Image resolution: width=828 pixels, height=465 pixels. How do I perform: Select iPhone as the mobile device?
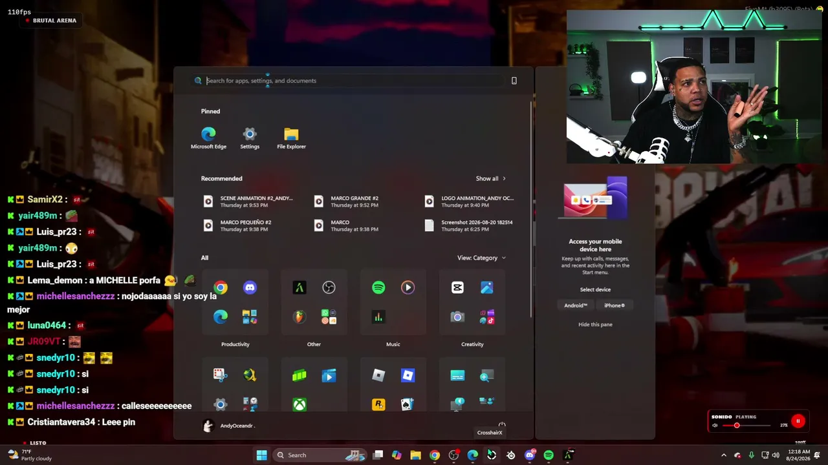(x=615, y=305)
